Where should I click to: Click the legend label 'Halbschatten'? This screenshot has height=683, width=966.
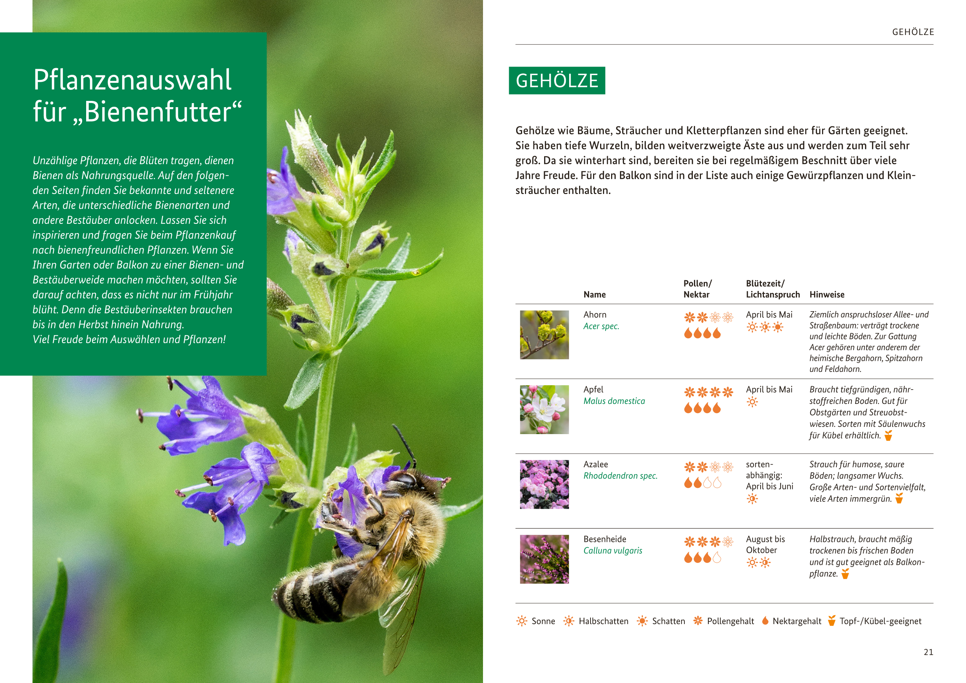point(604,621)
